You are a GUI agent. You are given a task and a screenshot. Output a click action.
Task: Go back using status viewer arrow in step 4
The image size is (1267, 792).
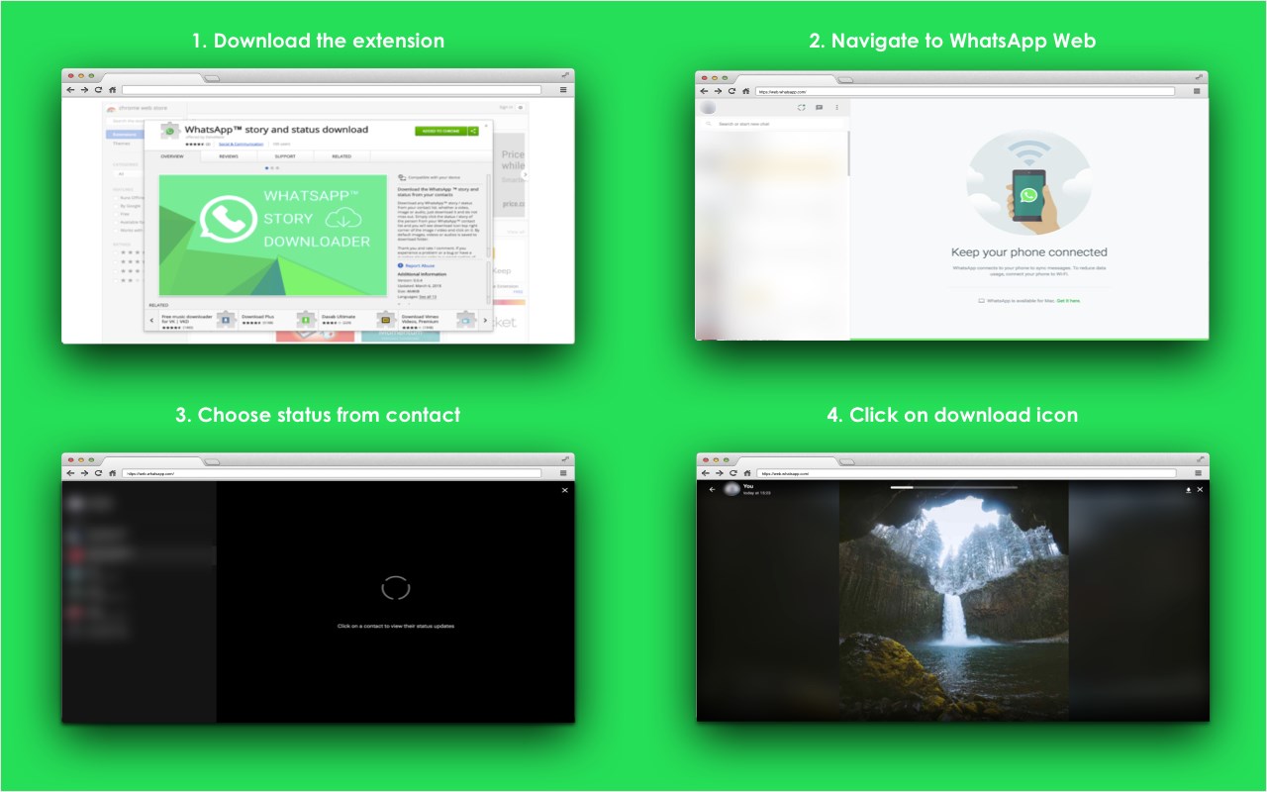[x=712, y=489]
